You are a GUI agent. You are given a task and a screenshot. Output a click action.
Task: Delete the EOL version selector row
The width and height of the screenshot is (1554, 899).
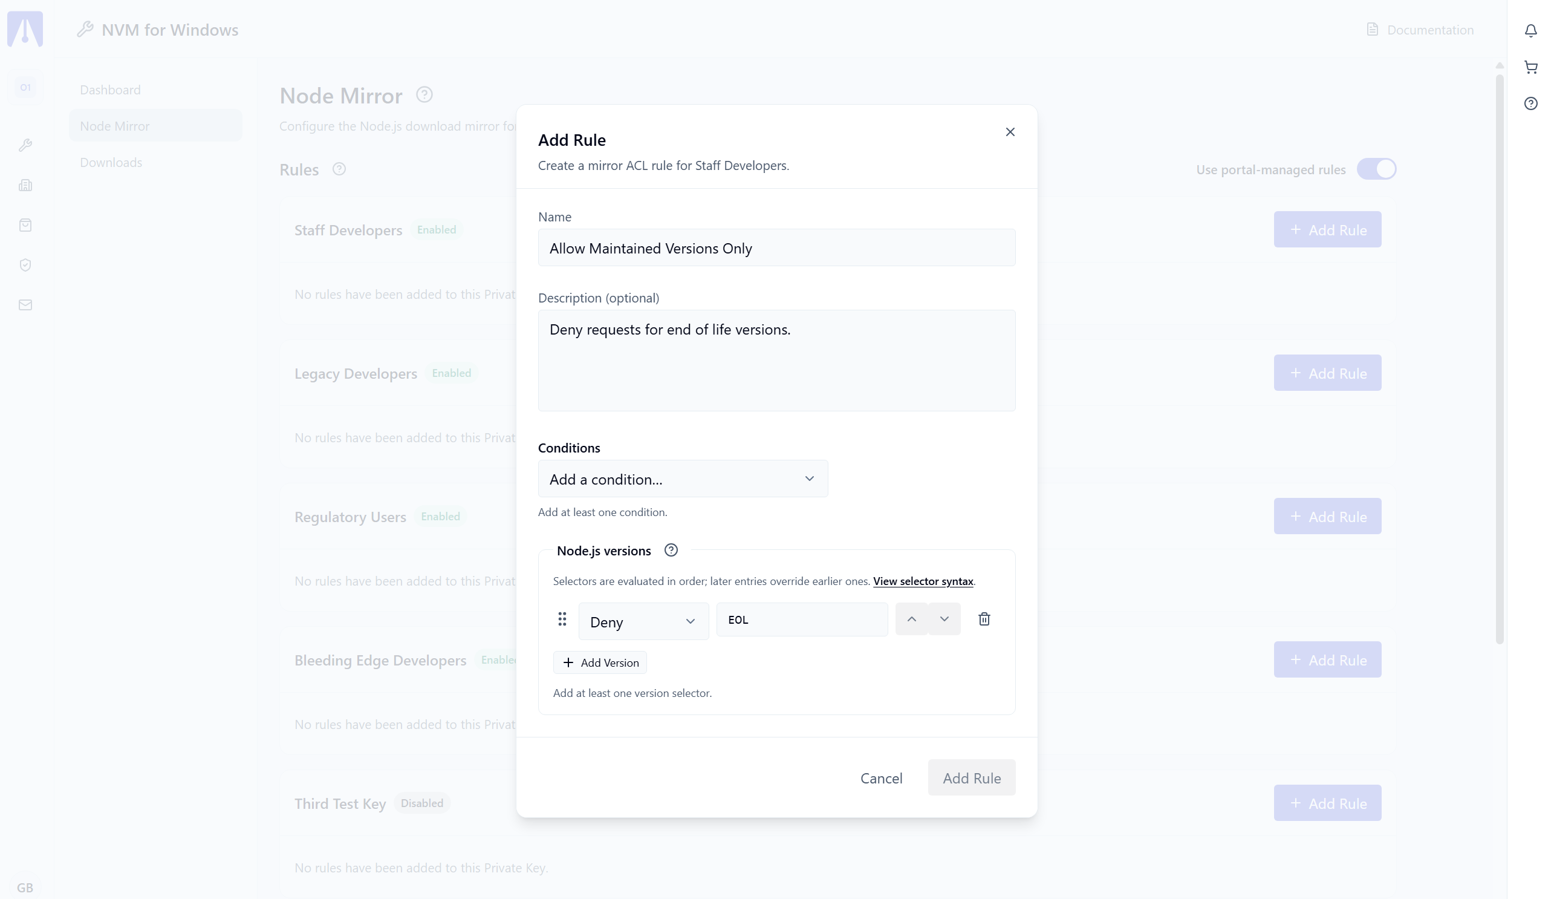(984, 619)
